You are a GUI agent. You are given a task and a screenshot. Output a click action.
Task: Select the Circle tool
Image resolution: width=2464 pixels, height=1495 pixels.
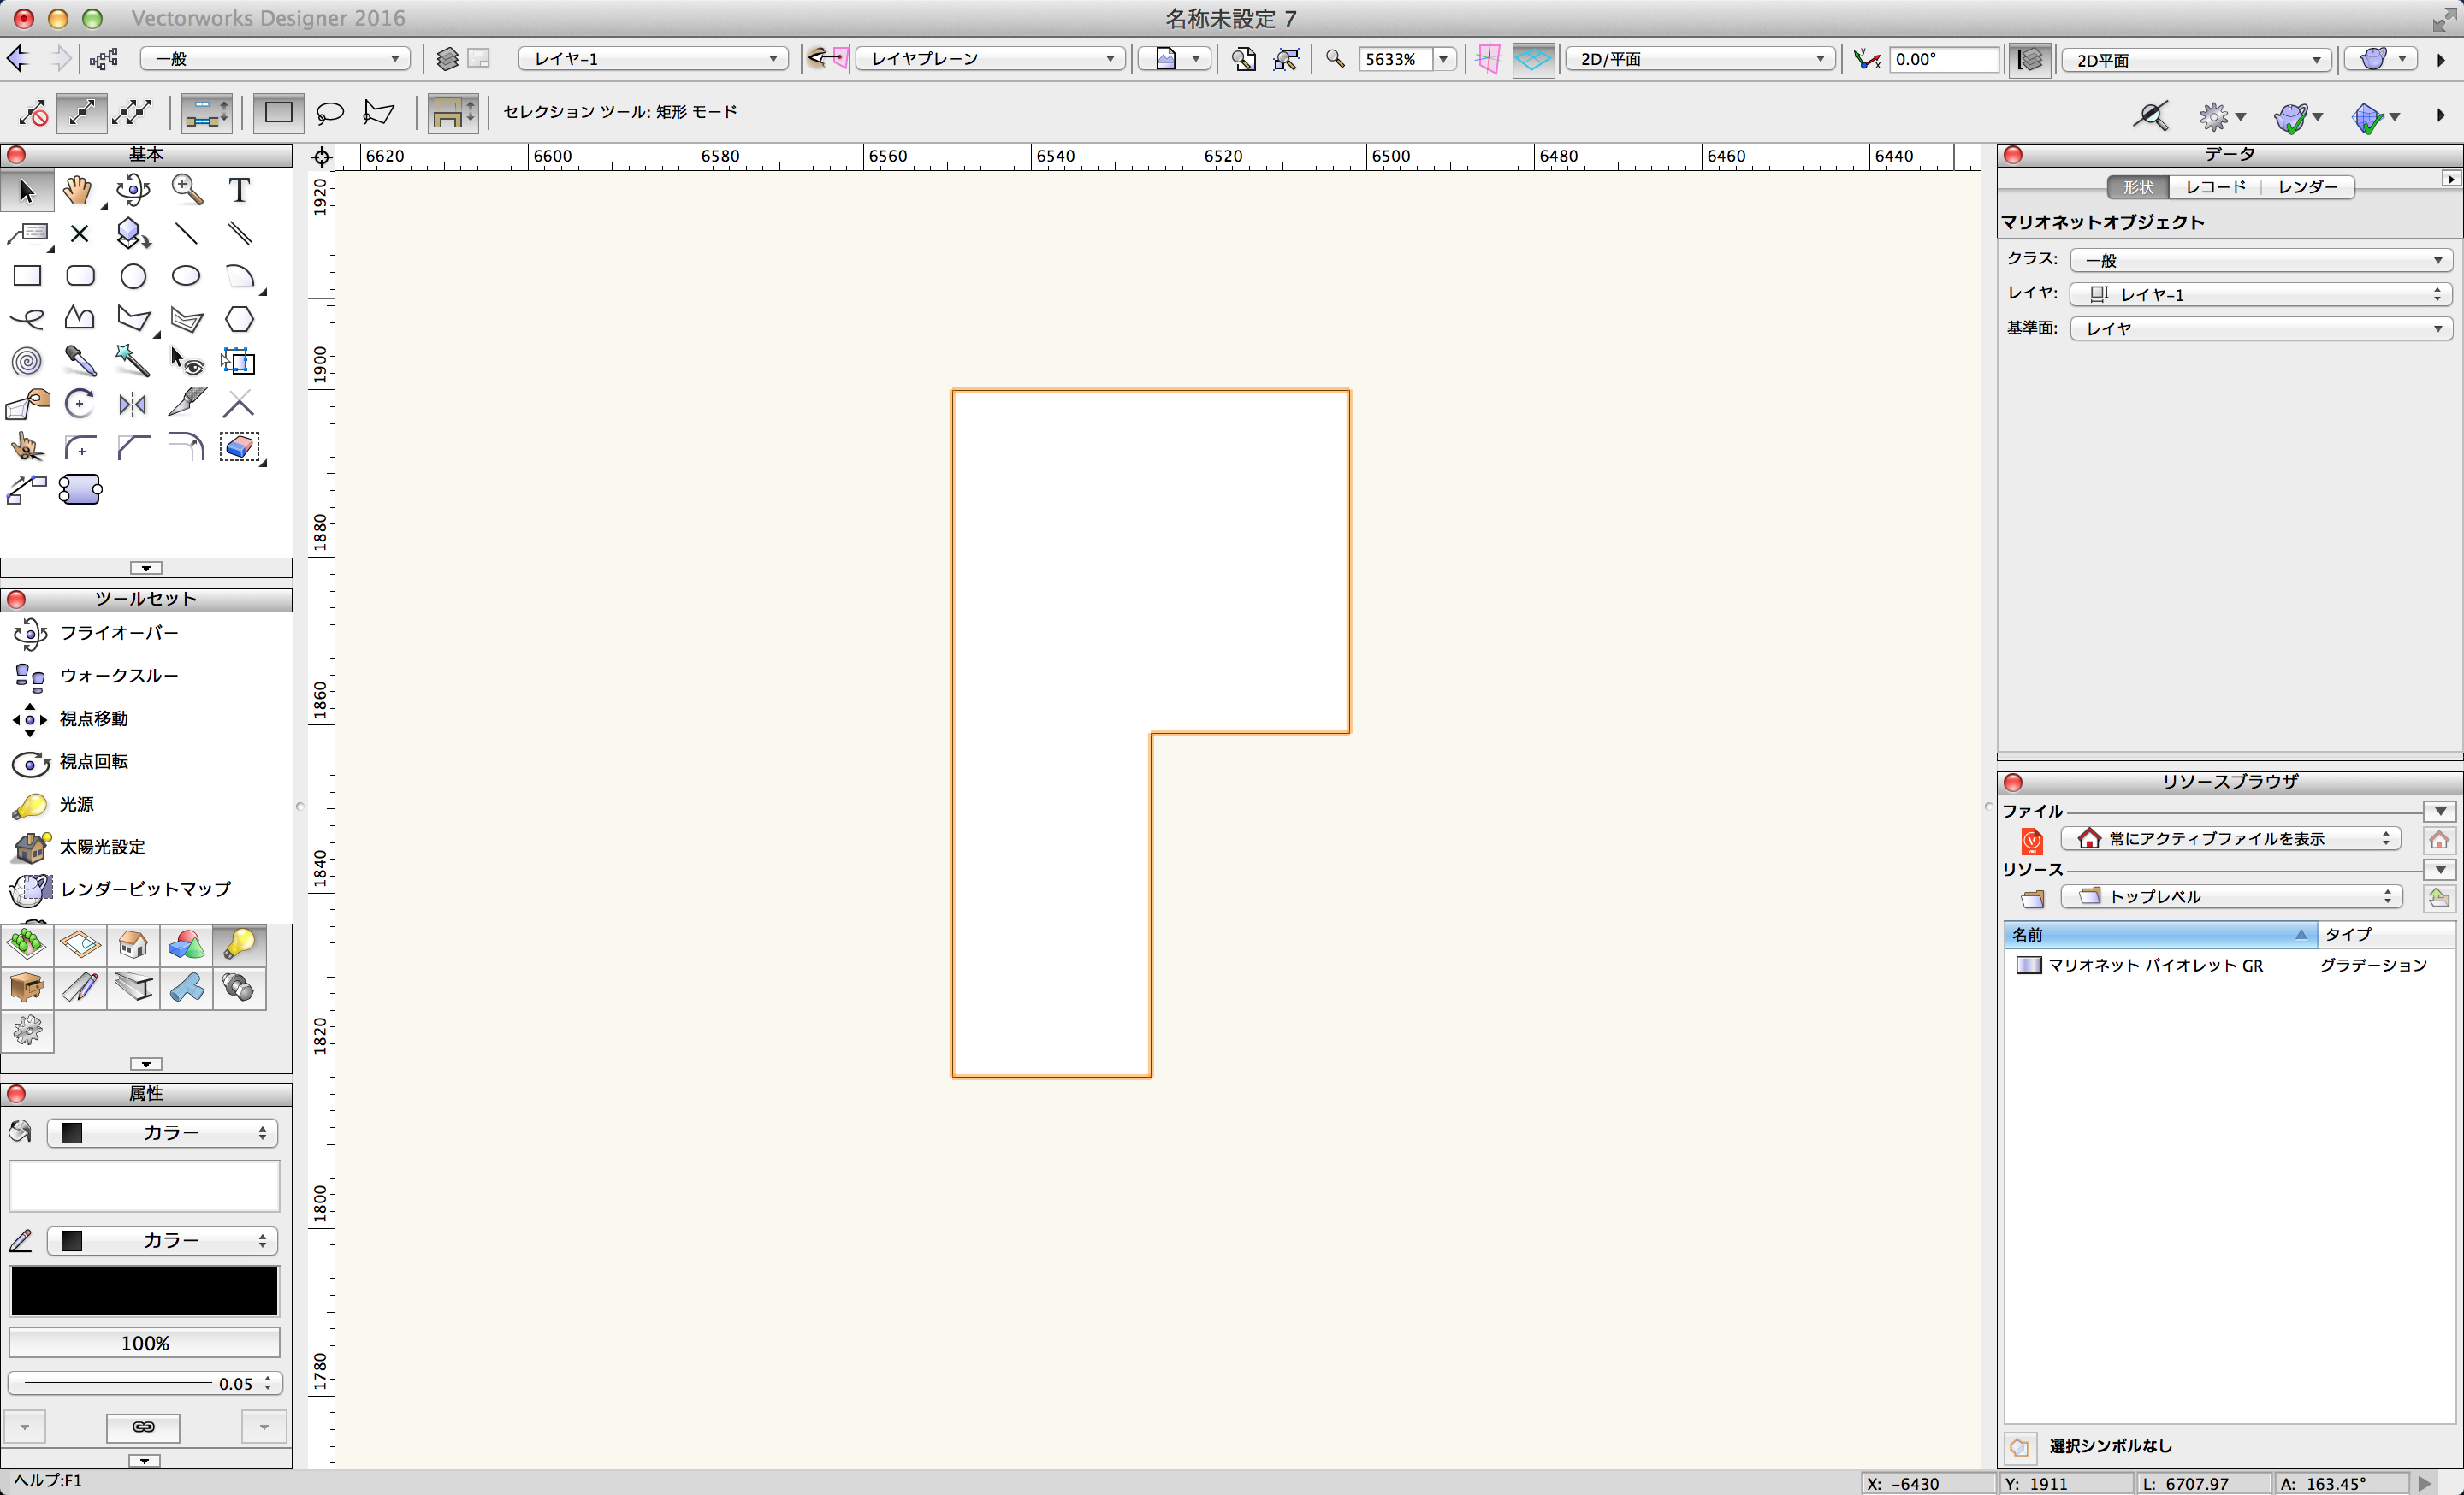click(133, 275)
